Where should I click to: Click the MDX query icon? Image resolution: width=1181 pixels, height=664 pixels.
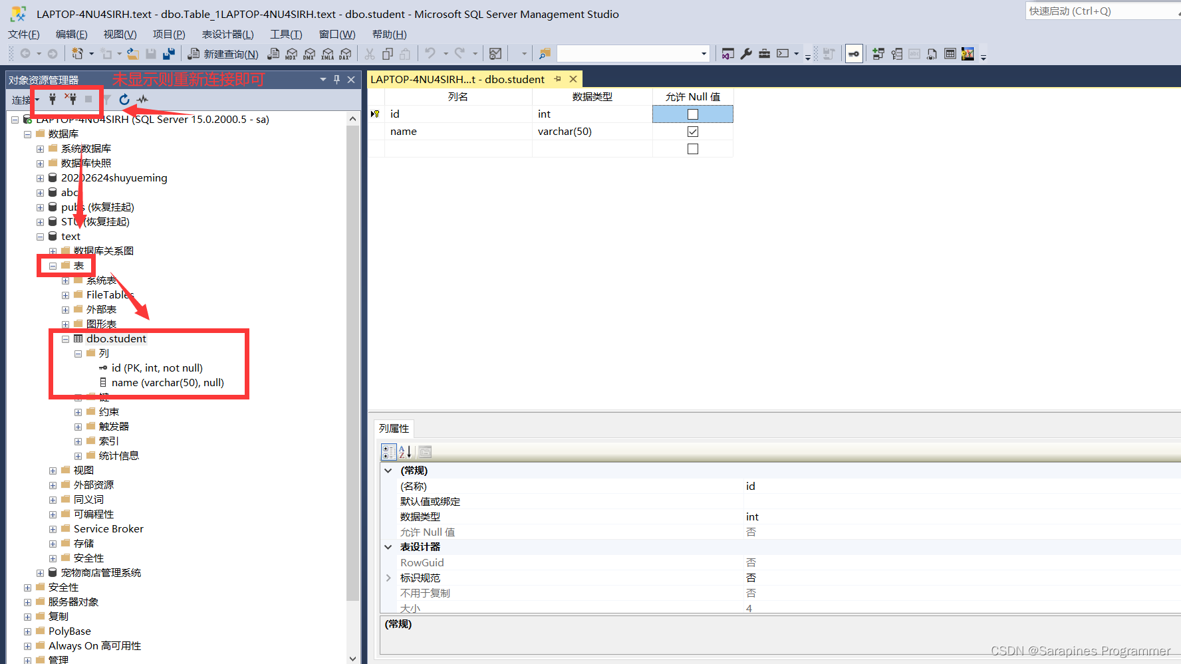[x=291, y=54]
